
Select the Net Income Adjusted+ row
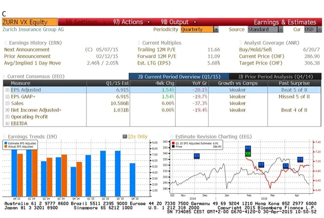(x=35, y=110)
